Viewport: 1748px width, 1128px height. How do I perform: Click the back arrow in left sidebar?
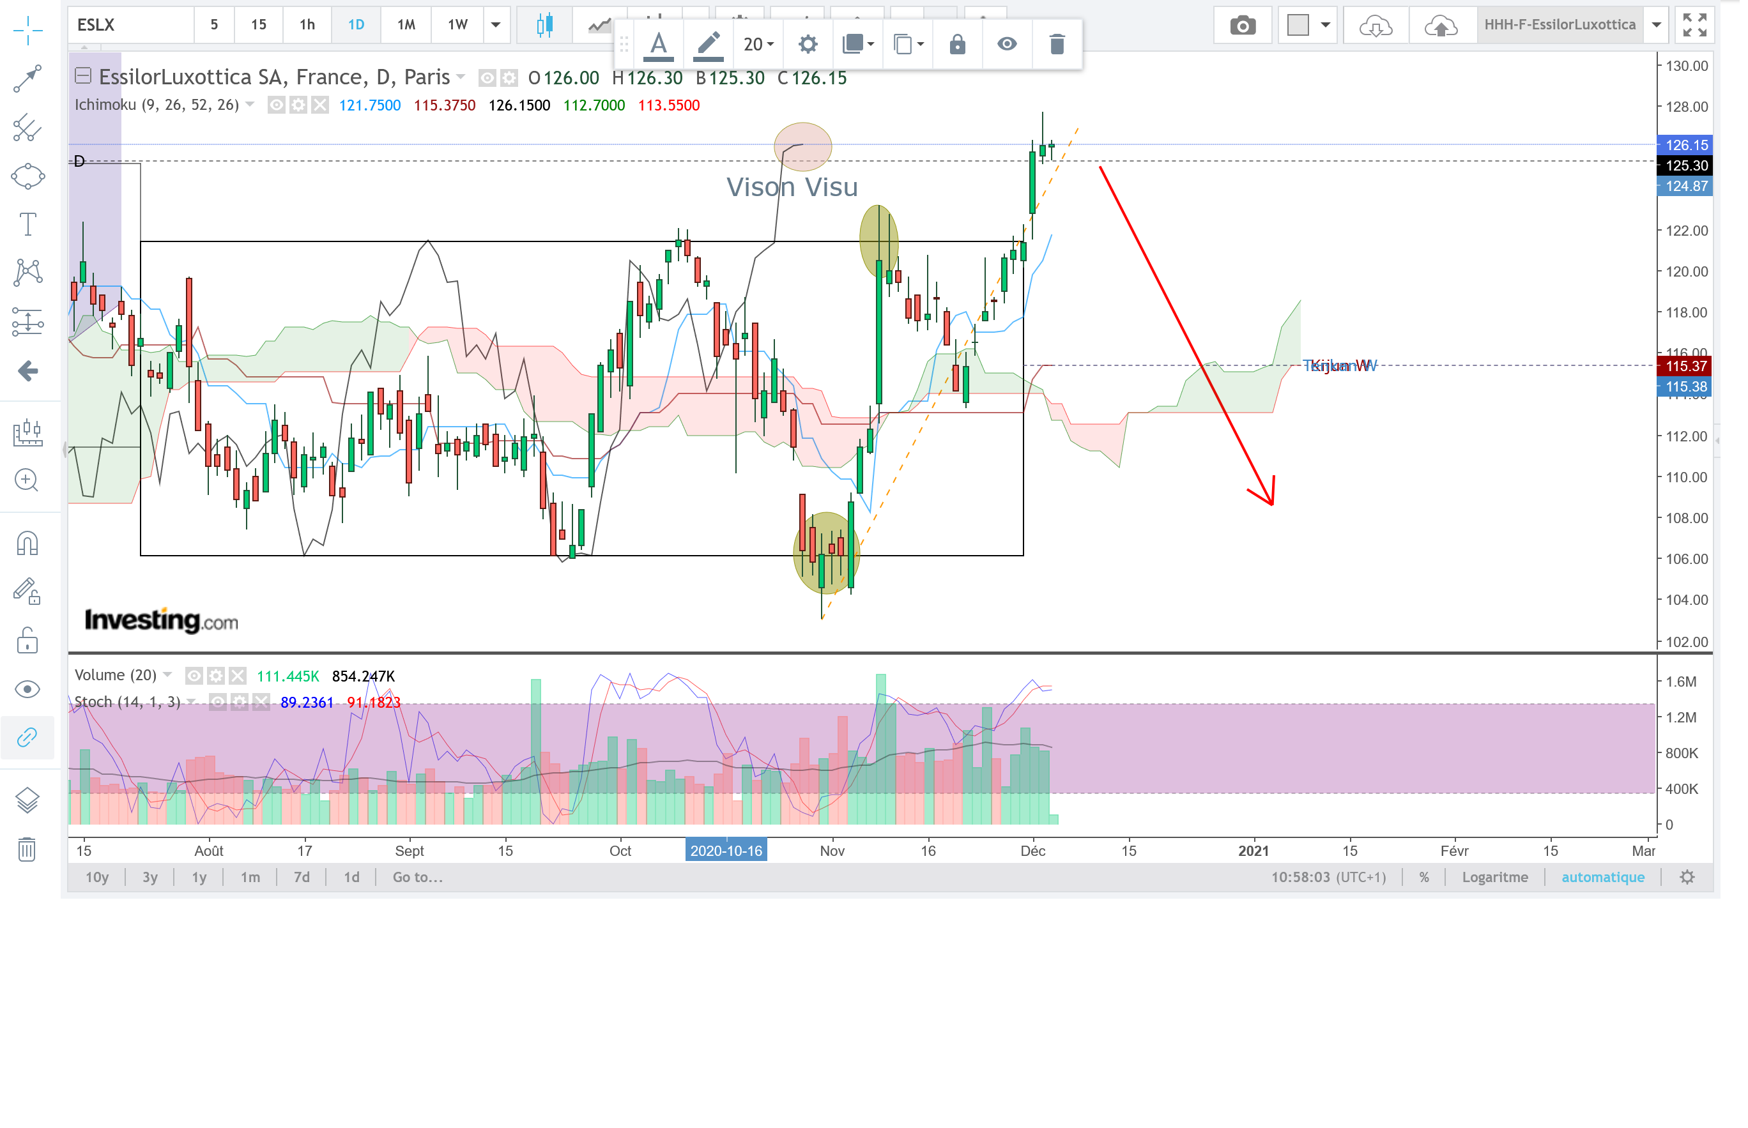pyautogui.click(x=28, y=370)
